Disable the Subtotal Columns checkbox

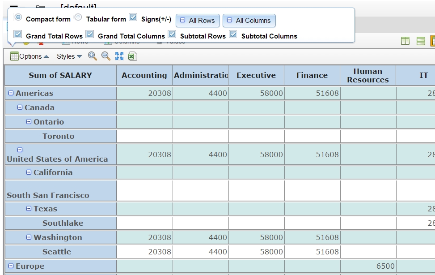coord(233,34)
